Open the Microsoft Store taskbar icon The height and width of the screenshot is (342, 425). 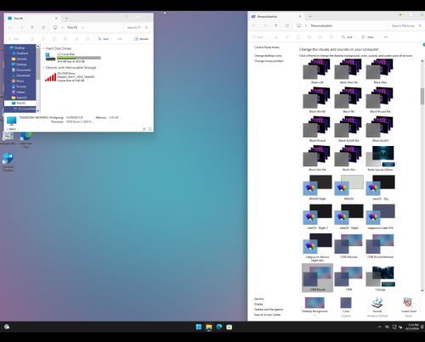click(x=229, y=327)
